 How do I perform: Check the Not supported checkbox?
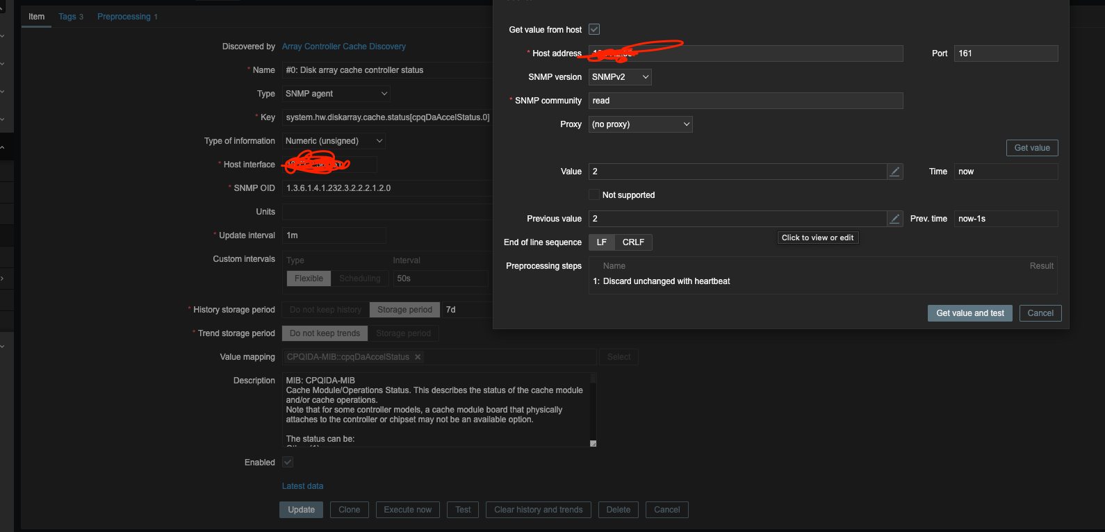pyautogui.click(x=594, y=194)
